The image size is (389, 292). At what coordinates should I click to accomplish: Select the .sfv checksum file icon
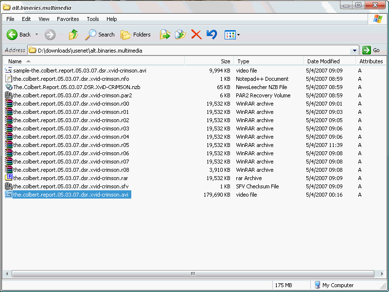9,186
